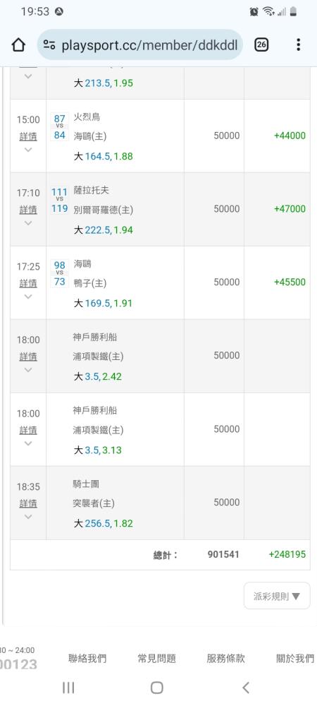Screen dimensions: 317x706
Task: Expand the chevron under the 17:10 game
Action: (x=28, y=223)
